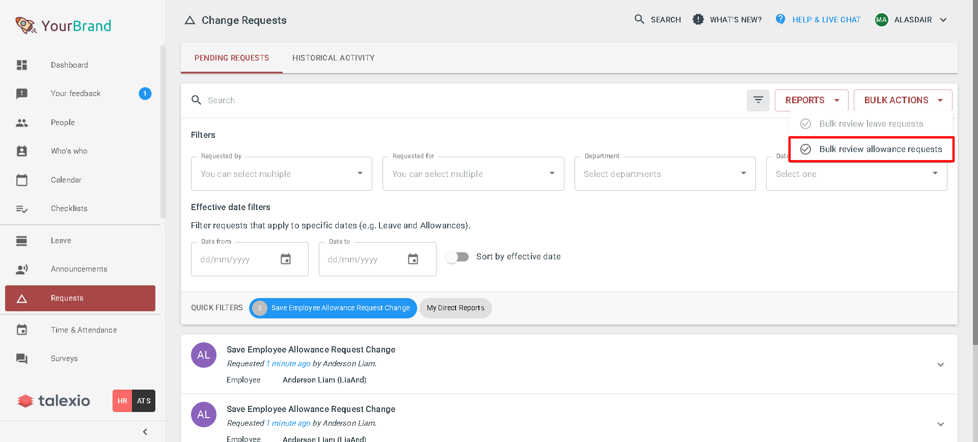Open the Date to calendar picker icon
This screenshot has height=442, width=978.
[x=413, y=259]
